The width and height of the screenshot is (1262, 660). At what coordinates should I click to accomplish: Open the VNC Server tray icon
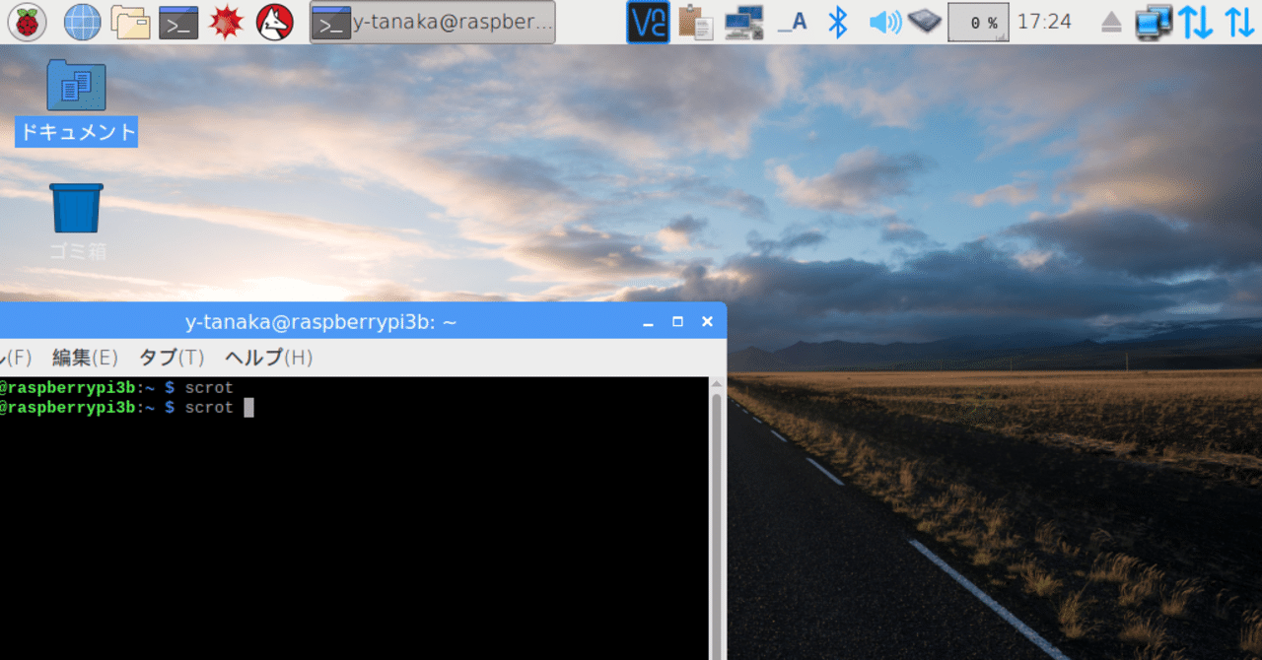point(648,22)
